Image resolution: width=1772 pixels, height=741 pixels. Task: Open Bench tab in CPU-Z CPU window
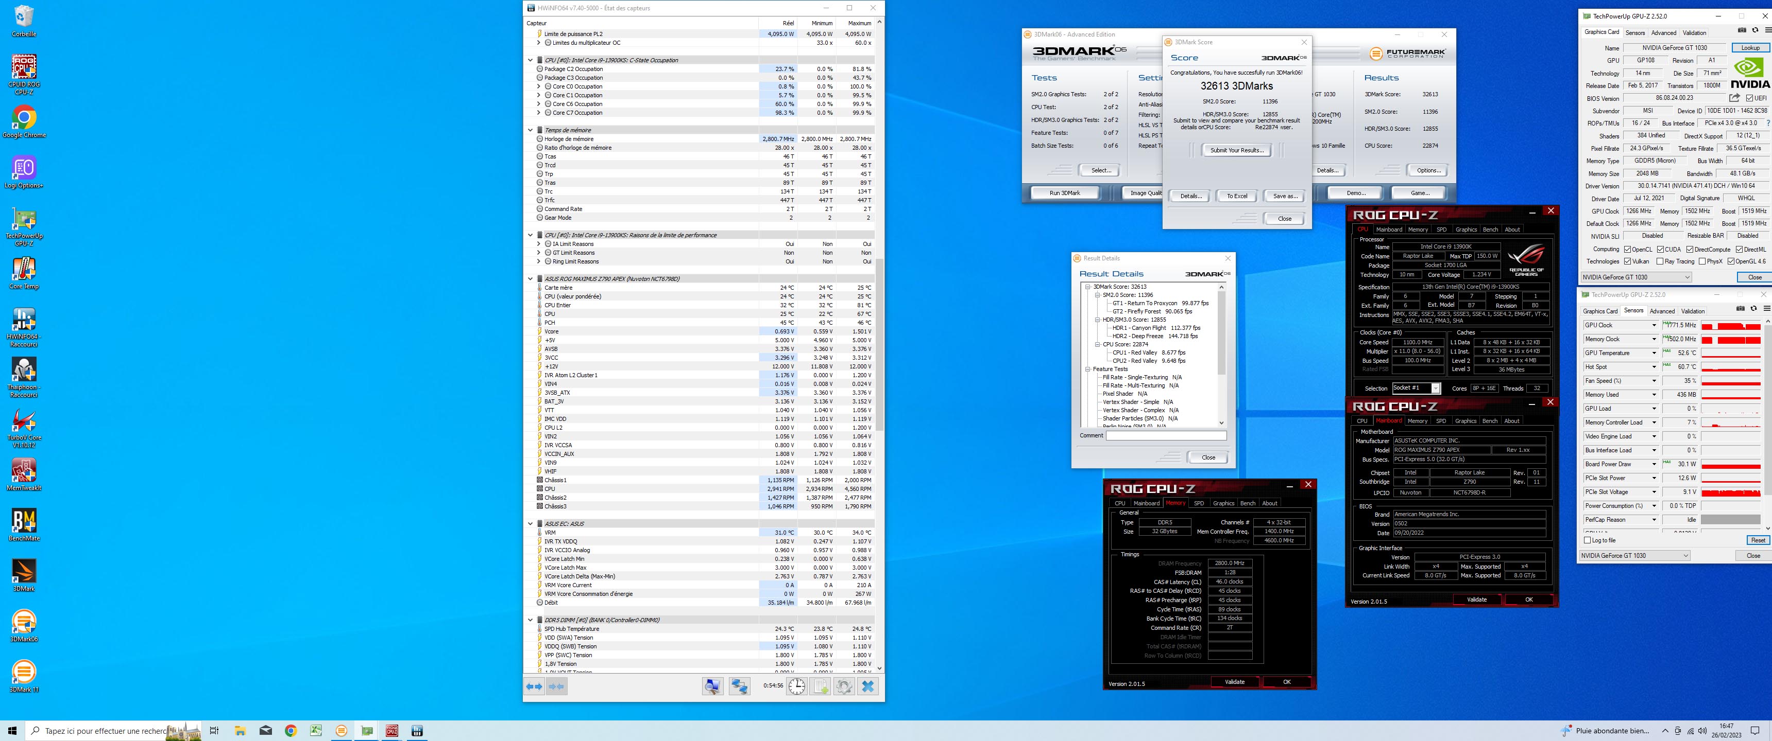[1490, 230]
